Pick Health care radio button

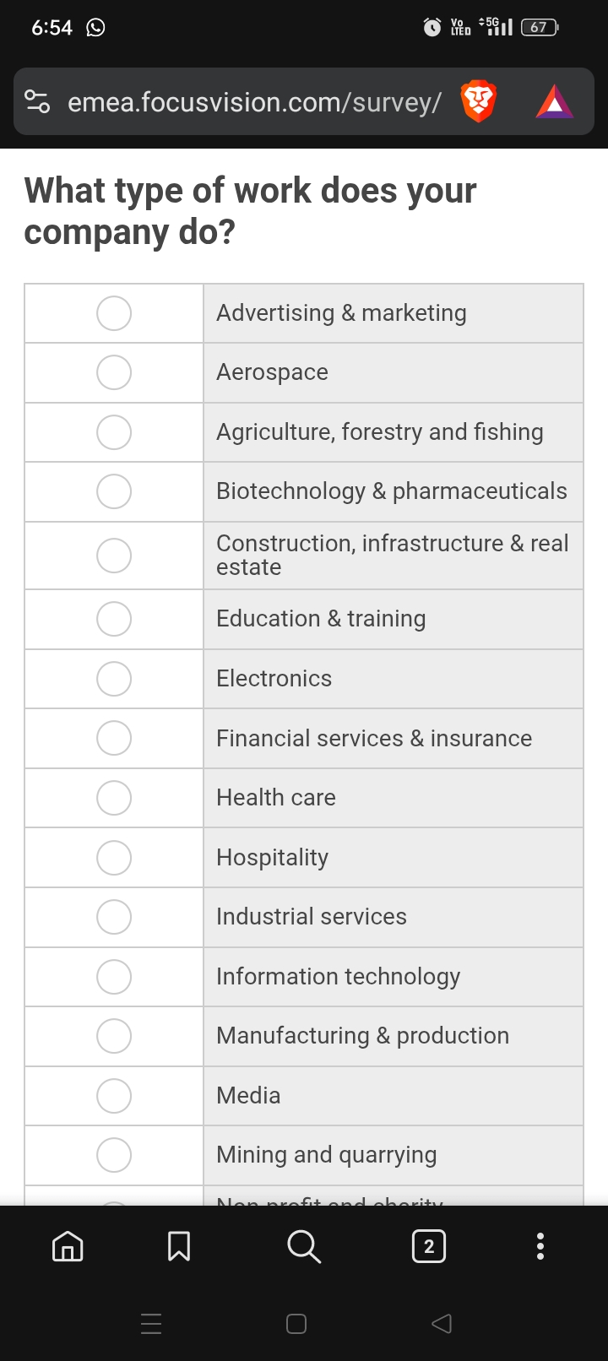[x=114, y=798]
